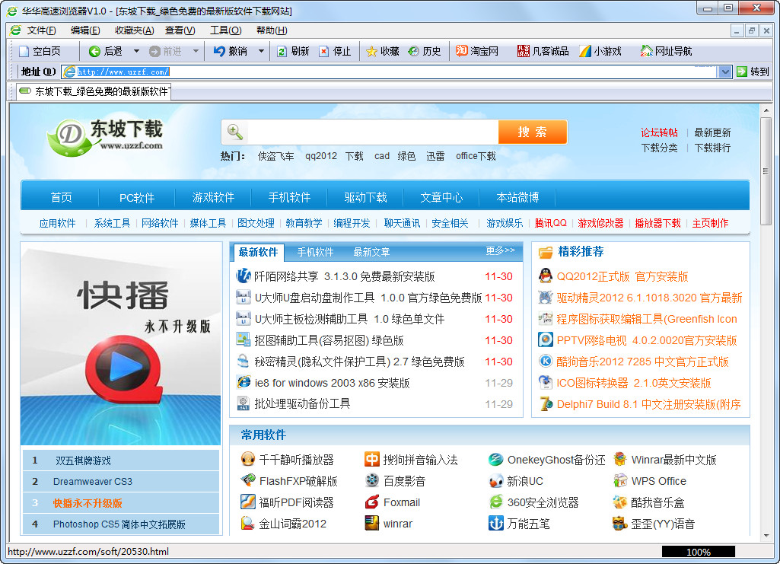Click the blank page toolbar icon
780x564 pixels.
pyautogui.click(x=24, y=51)
